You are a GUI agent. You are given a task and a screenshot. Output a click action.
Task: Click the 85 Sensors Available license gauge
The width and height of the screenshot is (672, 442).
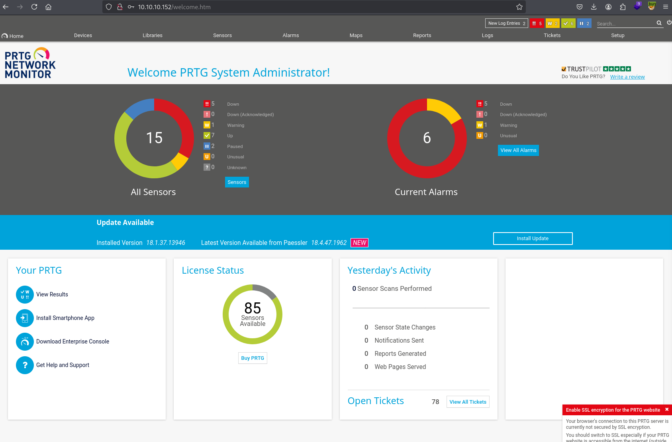click(x=253, y=314)
